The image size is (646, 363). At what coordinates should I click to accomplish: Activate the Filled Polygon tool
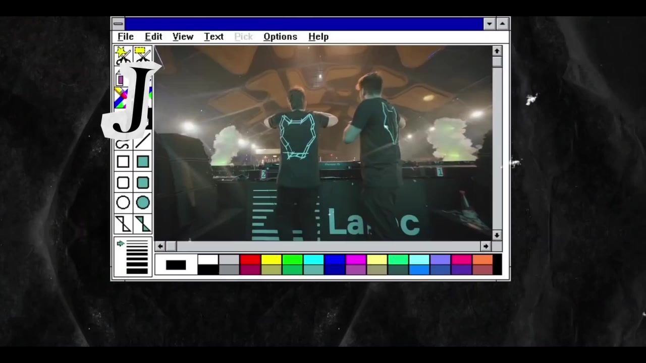143,223
